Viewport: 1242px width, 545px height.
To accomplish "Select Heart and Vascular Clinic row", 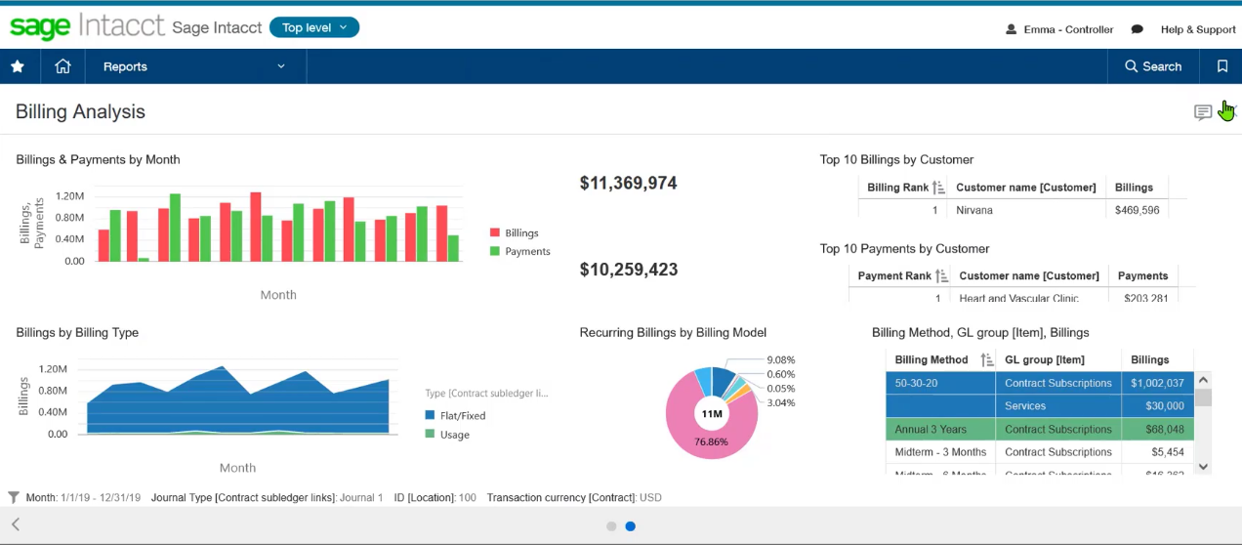I will coord(1014,296).
